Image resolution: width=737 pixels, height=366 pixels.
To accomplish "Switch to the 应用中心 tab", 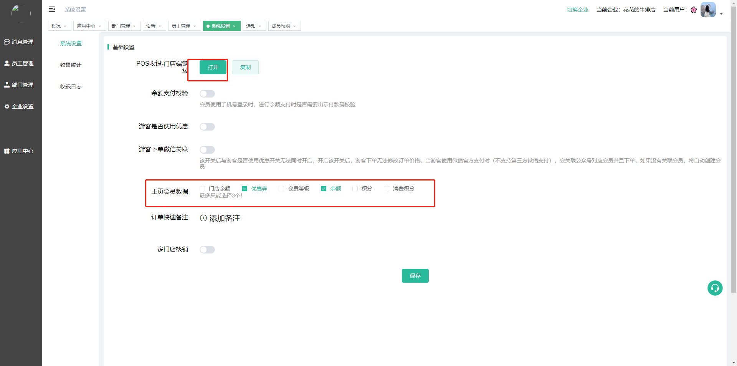I will [x=86, y=26].
